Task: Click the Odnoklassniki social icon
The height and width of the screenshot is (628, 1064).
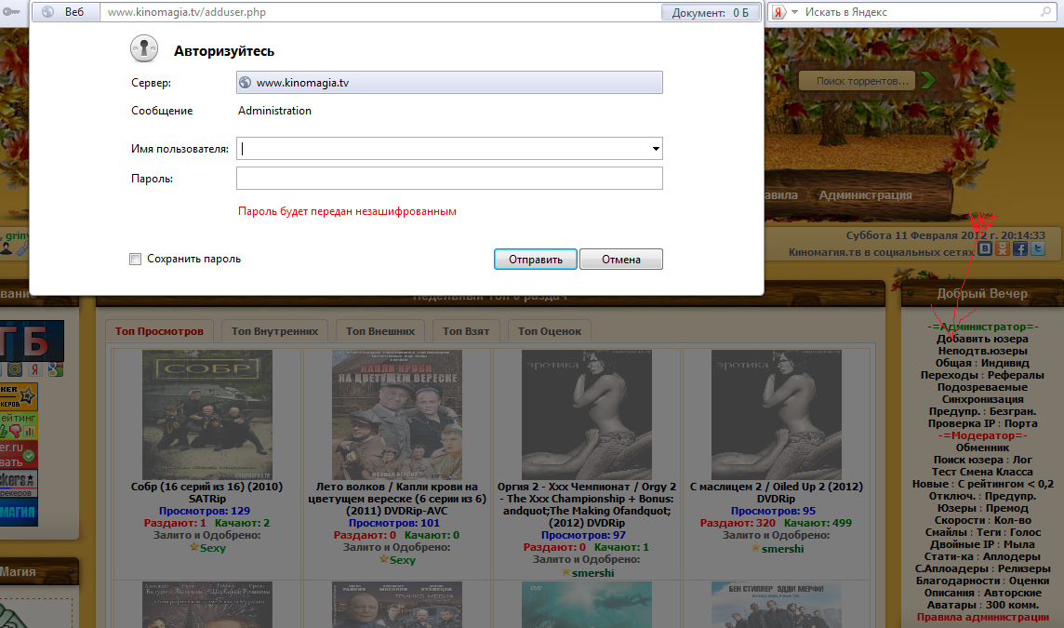Action: pyautogui.click(x=1003, y=249)
